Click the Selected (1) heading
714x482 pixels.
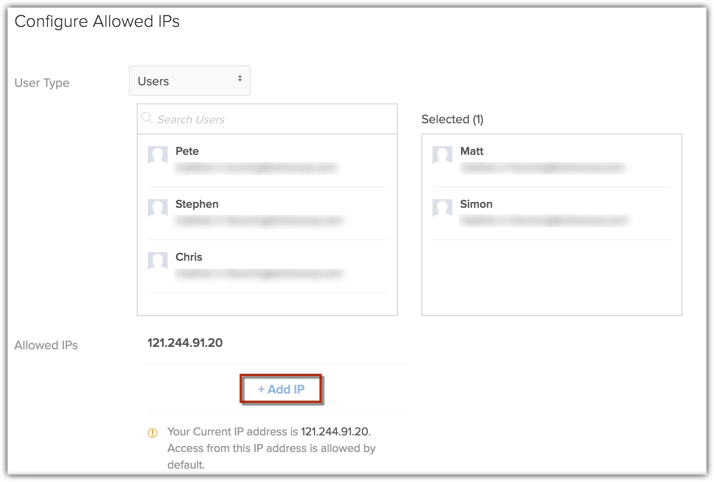[x=452, y=119]
